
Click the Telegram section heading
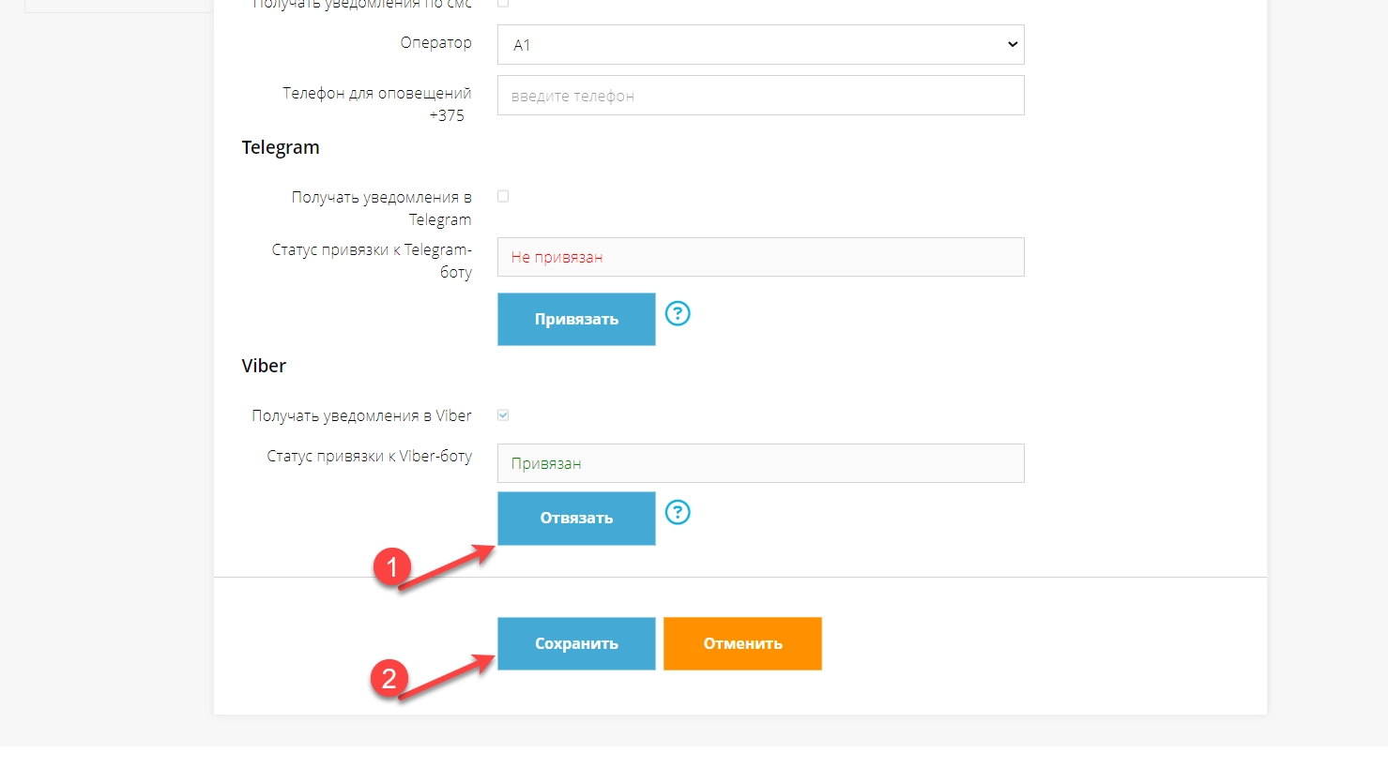281,147
